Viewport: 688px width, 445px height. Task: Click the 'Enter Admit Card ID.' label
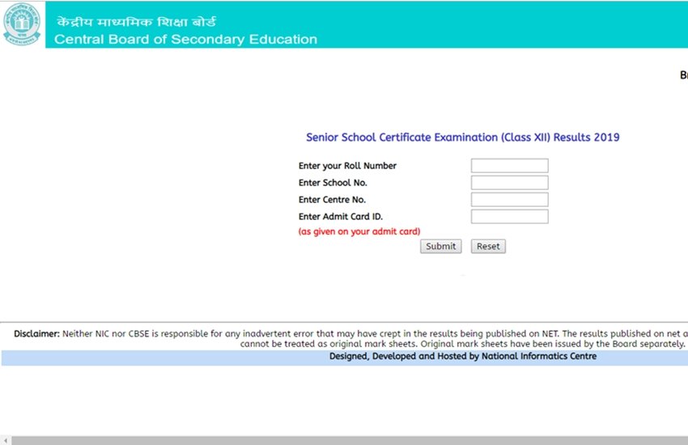tap(340, 217)
